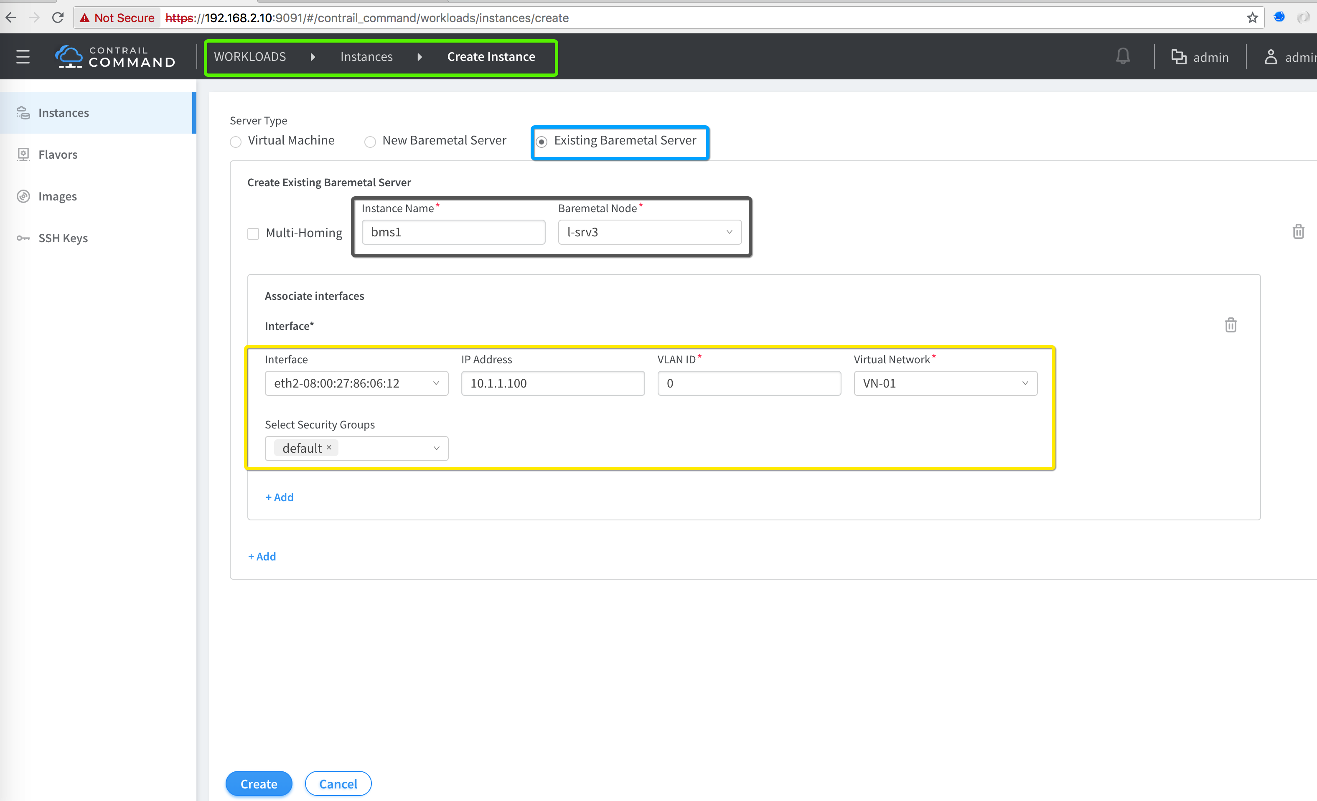1317x801 pixels.
Task: Remove the default security group tag
Action: tap(329, 447)
